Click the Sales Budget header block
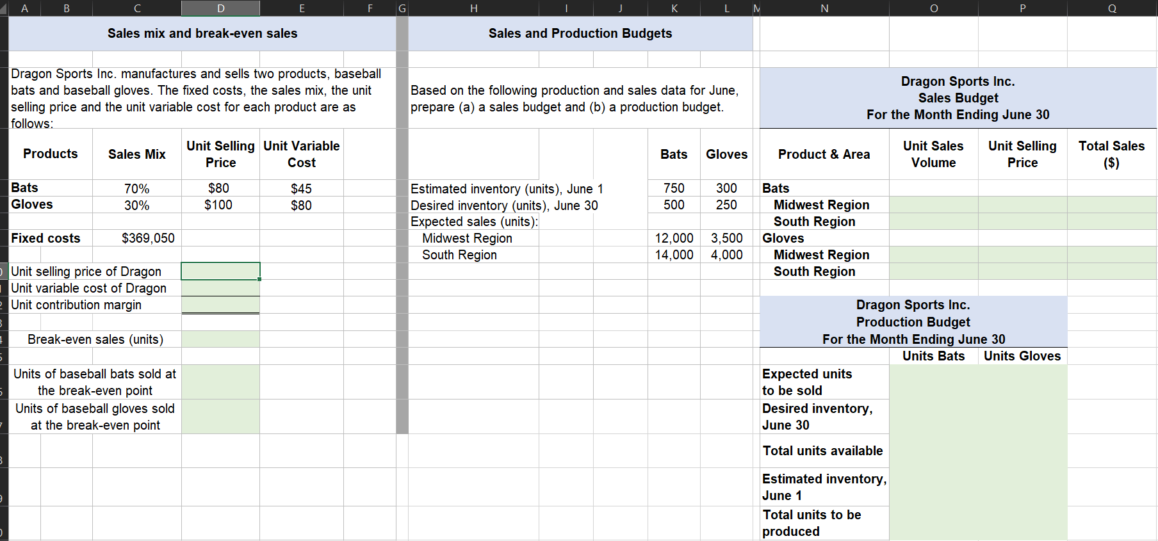 tap(958, 98)
